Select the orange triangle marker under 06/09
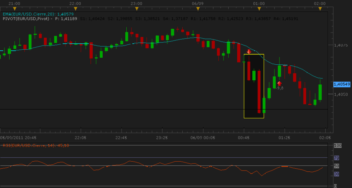This screenshot has height=188, width=352. [x=198, y=9]
